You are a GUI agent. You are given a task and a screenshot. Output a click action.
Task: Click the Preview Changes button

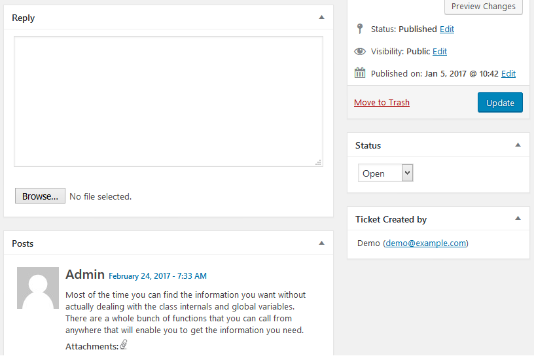(483, 7)
